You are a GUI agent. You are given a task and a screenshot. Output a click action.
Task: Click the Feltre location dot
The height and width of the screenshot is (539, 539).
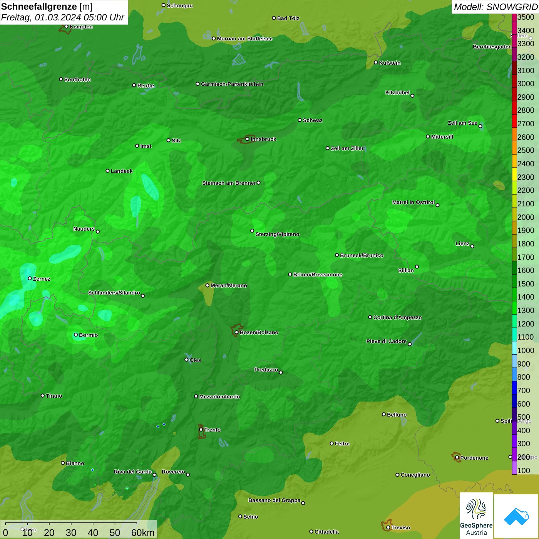[x=331, y=444]
